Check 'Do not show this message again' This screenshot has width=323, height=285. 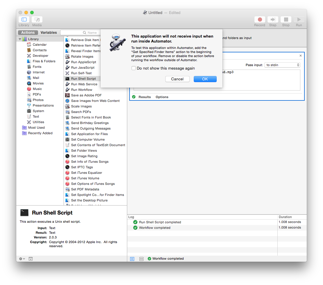click(134, 68)
